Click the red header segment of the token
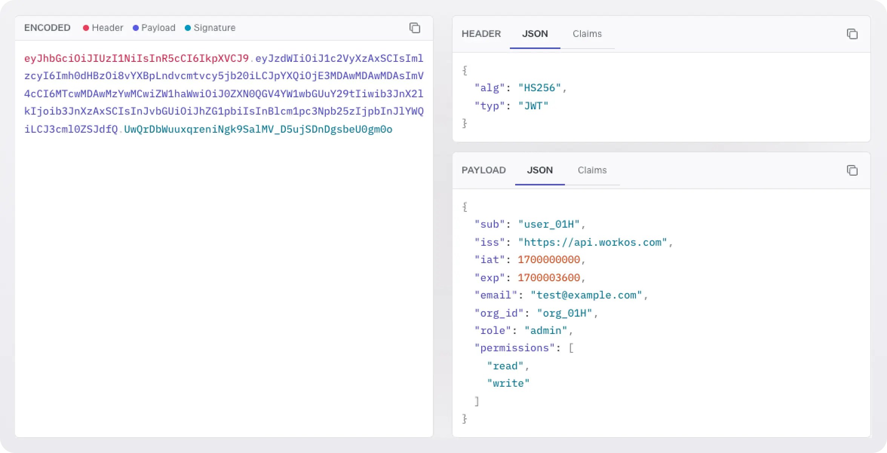Screen dimensions: 887x453 (136, 58)
